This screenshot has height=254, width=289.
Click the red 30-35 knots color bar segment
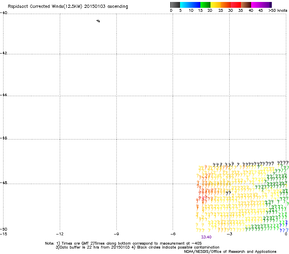pyautogui.click(x=236, y=5)
